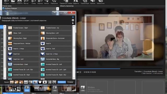This screenshot has width=167, height=94.
Task: Click the Импорт (Import) toolbar icon
Action: pos(46,2)
